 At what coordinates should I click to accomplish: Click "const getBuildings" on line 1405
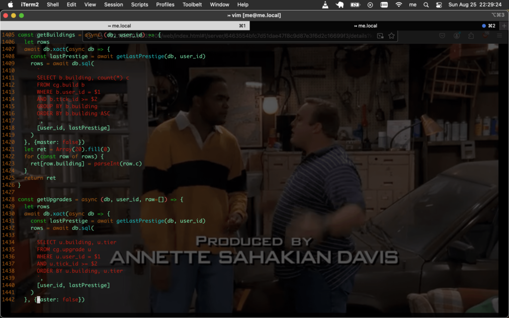[x=46, y=35]
